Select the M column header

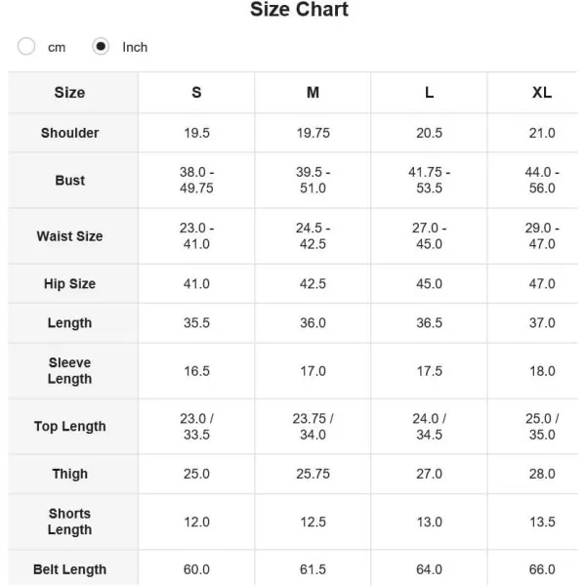coord(313,93)
